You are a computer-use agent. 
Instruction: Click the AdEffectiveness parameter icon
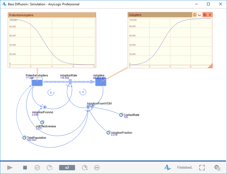pyautogui.click(x=42, y=122)
